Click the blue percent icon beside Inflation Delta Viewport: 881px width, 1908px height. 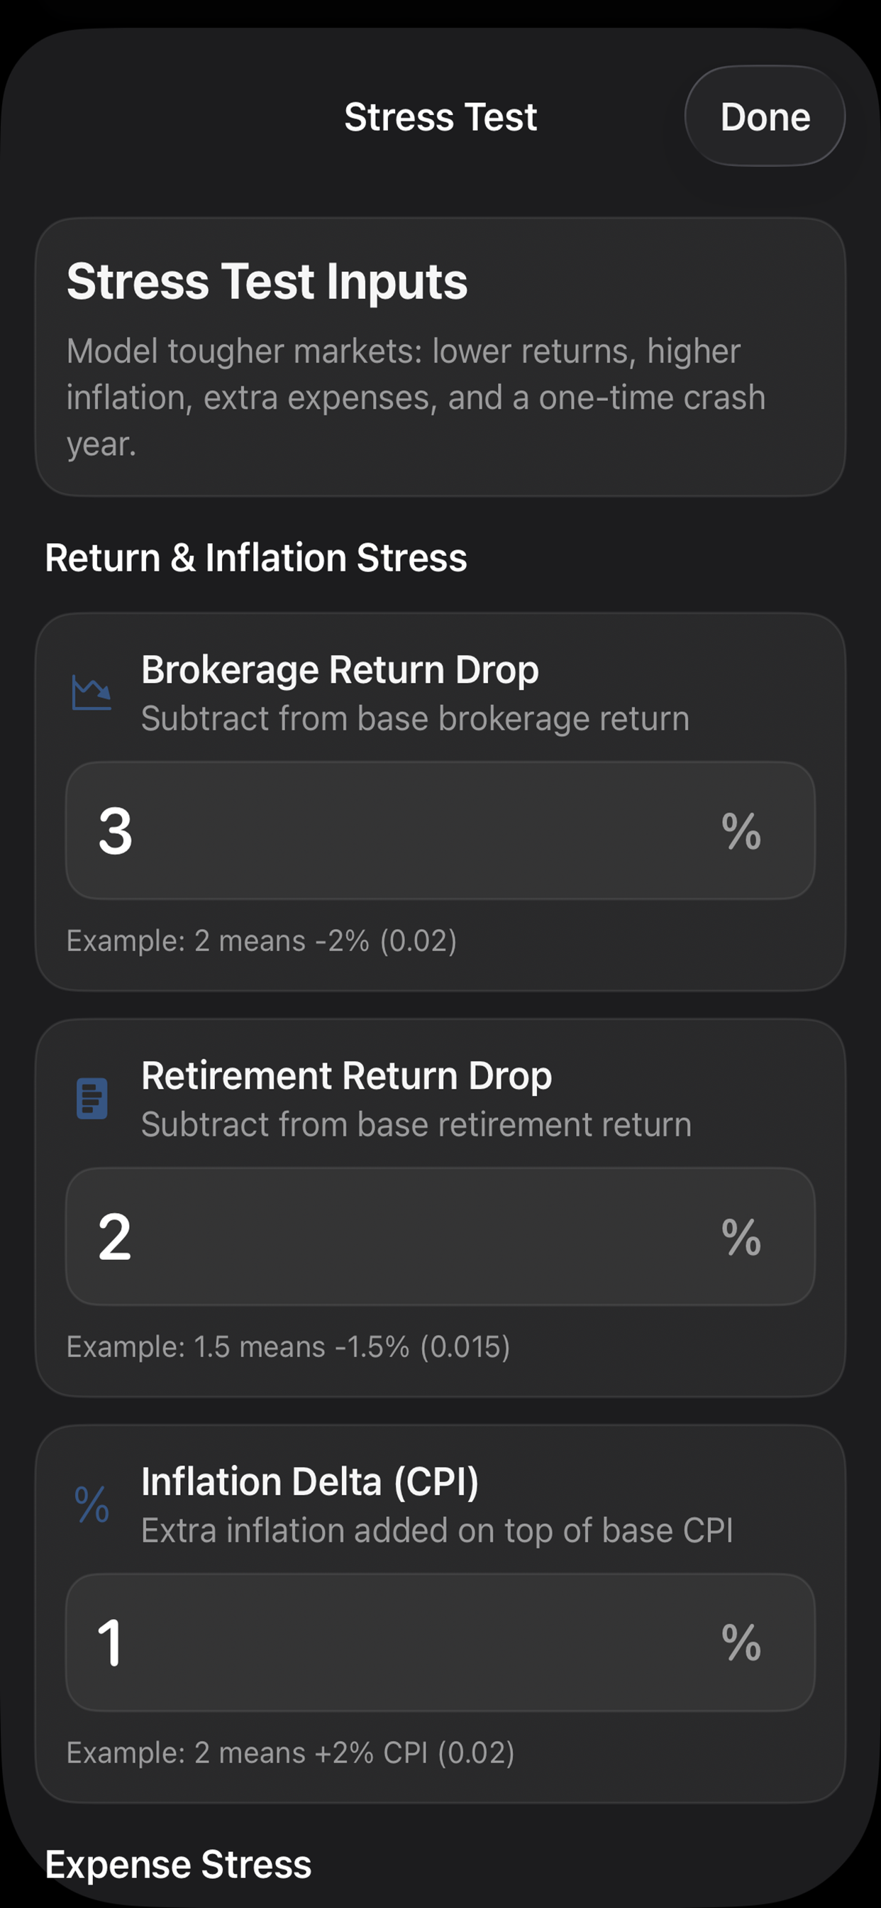(x=92, y=1504)
